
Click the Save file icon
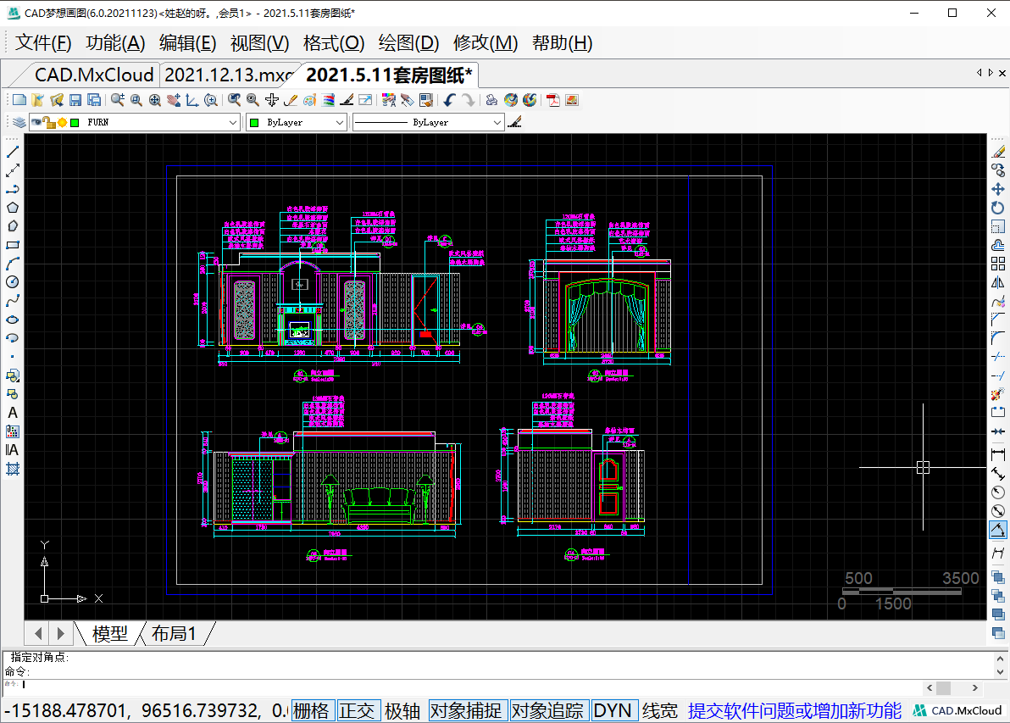pos(75,100)
